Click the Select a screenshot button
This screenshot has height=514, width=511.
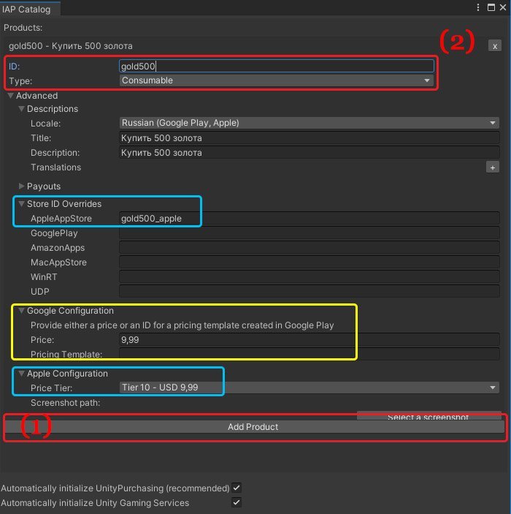429,416
